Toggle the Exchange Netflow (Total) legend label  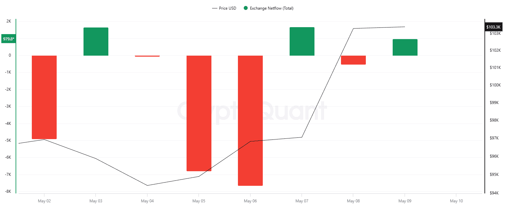[271, 8]
